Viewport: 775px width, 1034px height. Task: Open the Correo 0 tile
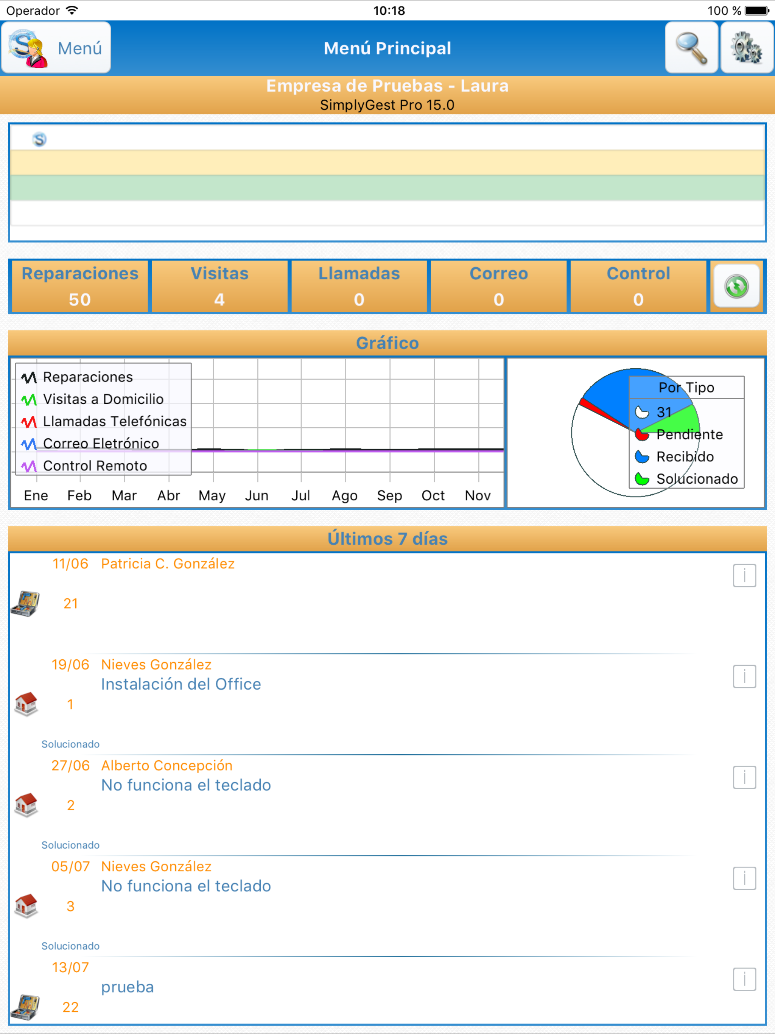[x=499, y=286]
